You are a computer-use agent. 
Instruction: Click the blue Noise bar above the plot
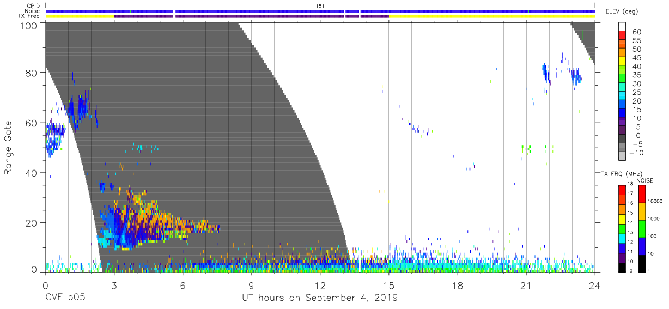click(x=320, y=11)
